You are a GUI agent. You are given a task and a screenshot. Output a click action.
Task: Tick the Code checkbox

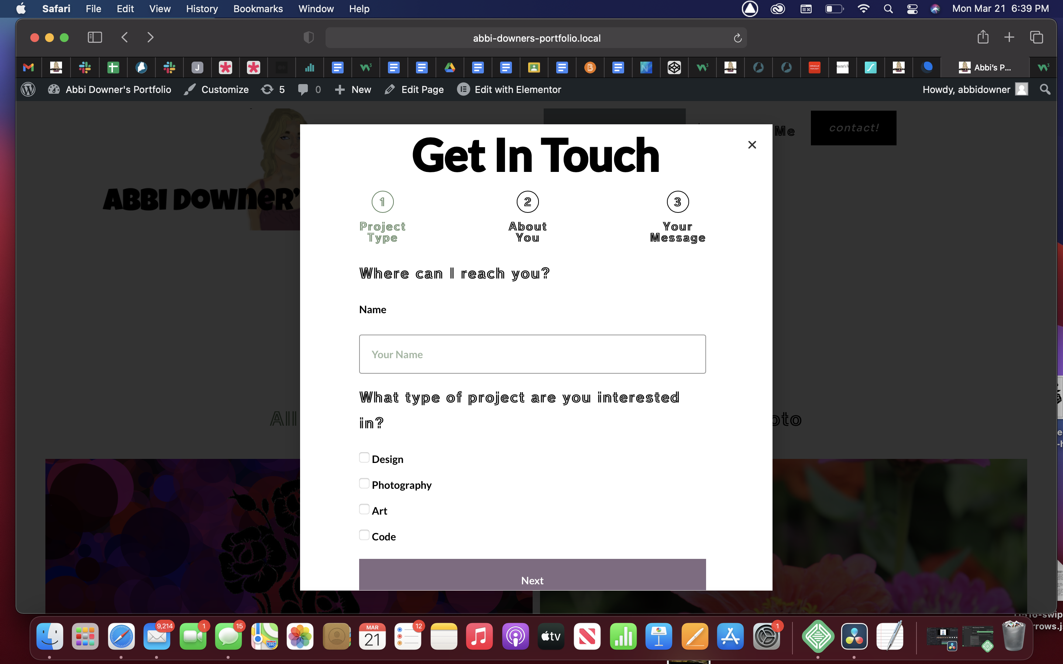(x=364, y=535)
